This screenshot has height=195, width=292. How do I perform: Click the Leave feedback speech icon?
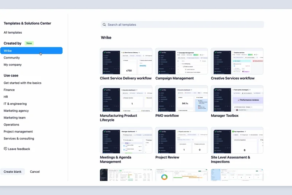click(5, 149)
